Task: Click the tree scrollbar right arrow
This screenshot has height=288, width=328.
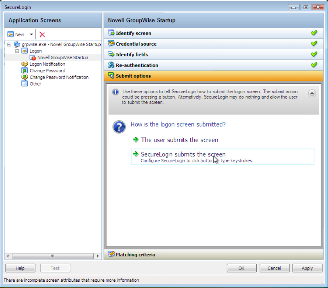Action: coord(98,256)
